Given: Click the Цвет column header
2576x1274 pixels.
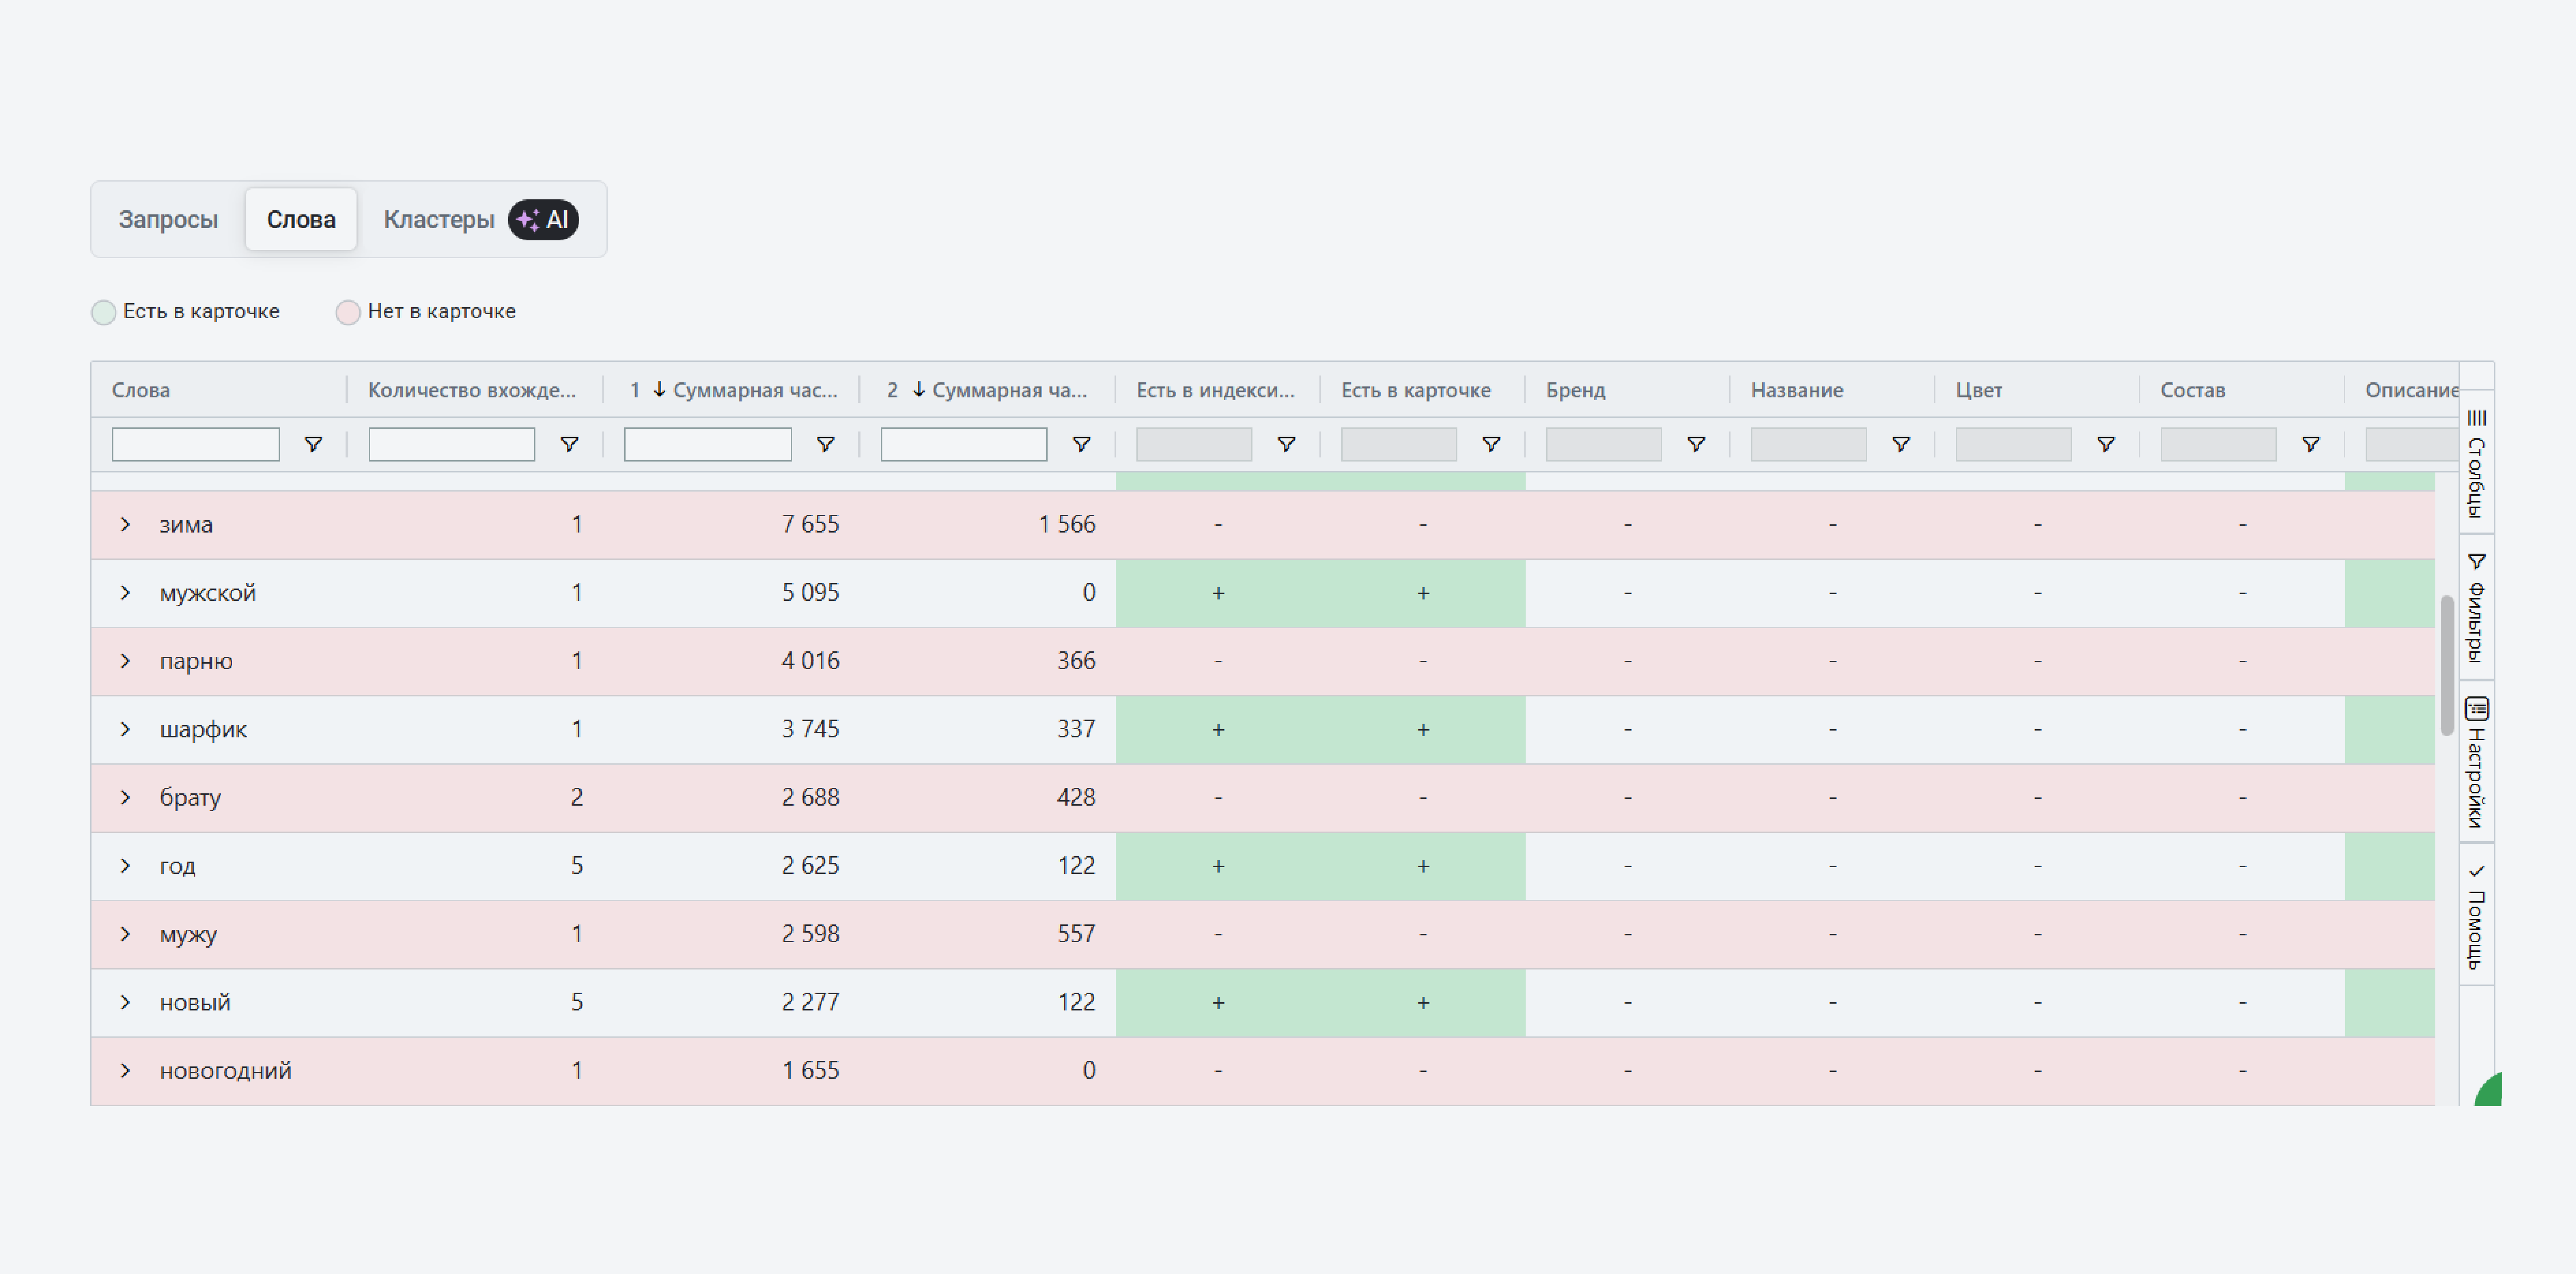Looking at the screenshot, I should coord(1978,390).
